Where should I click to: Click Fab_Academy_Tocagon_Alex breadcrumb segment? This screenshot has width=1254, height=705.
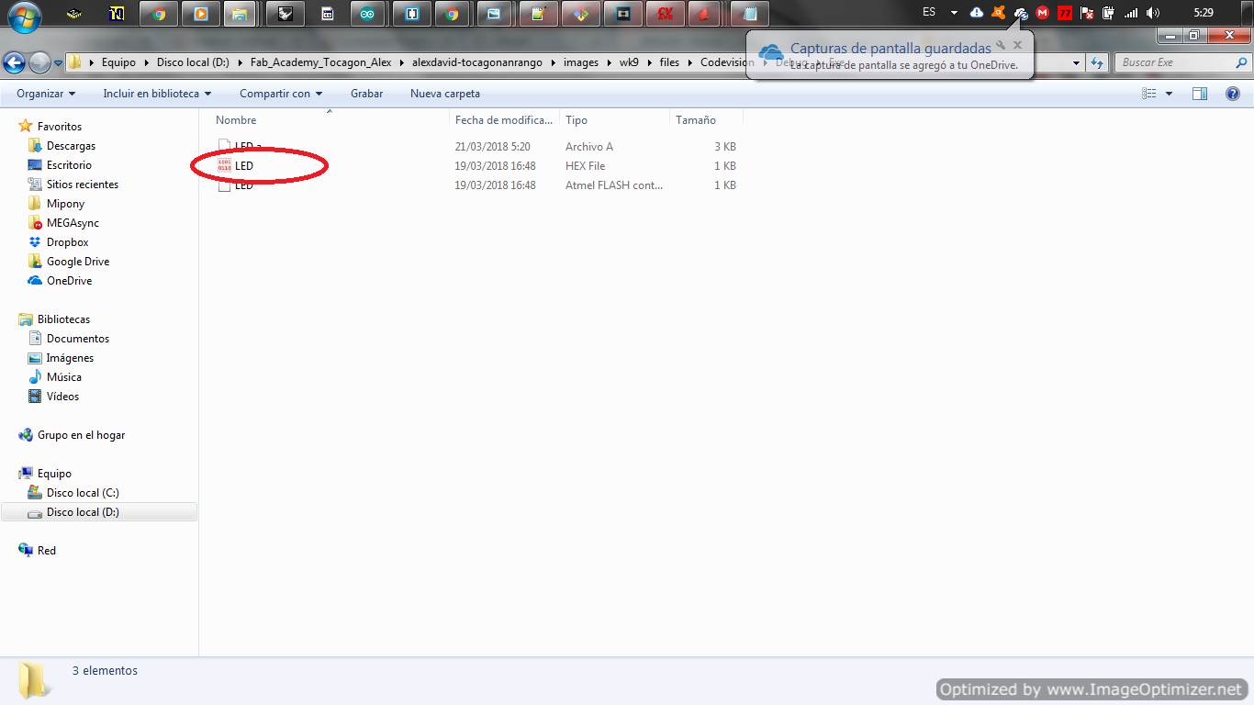[x=320, y=62]
